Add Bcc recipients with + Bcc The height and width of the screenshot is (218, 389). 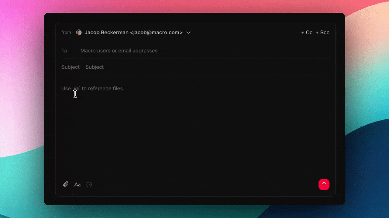322,32
